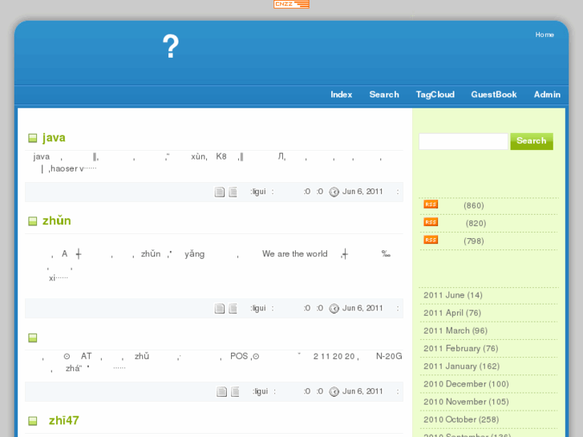Open category showing (798) count
The width and height of the screenshot is (583, 437).
click(473, 241)
